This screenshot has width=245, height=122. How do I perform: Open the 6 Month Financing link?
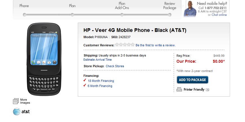(x=100, y=86)
